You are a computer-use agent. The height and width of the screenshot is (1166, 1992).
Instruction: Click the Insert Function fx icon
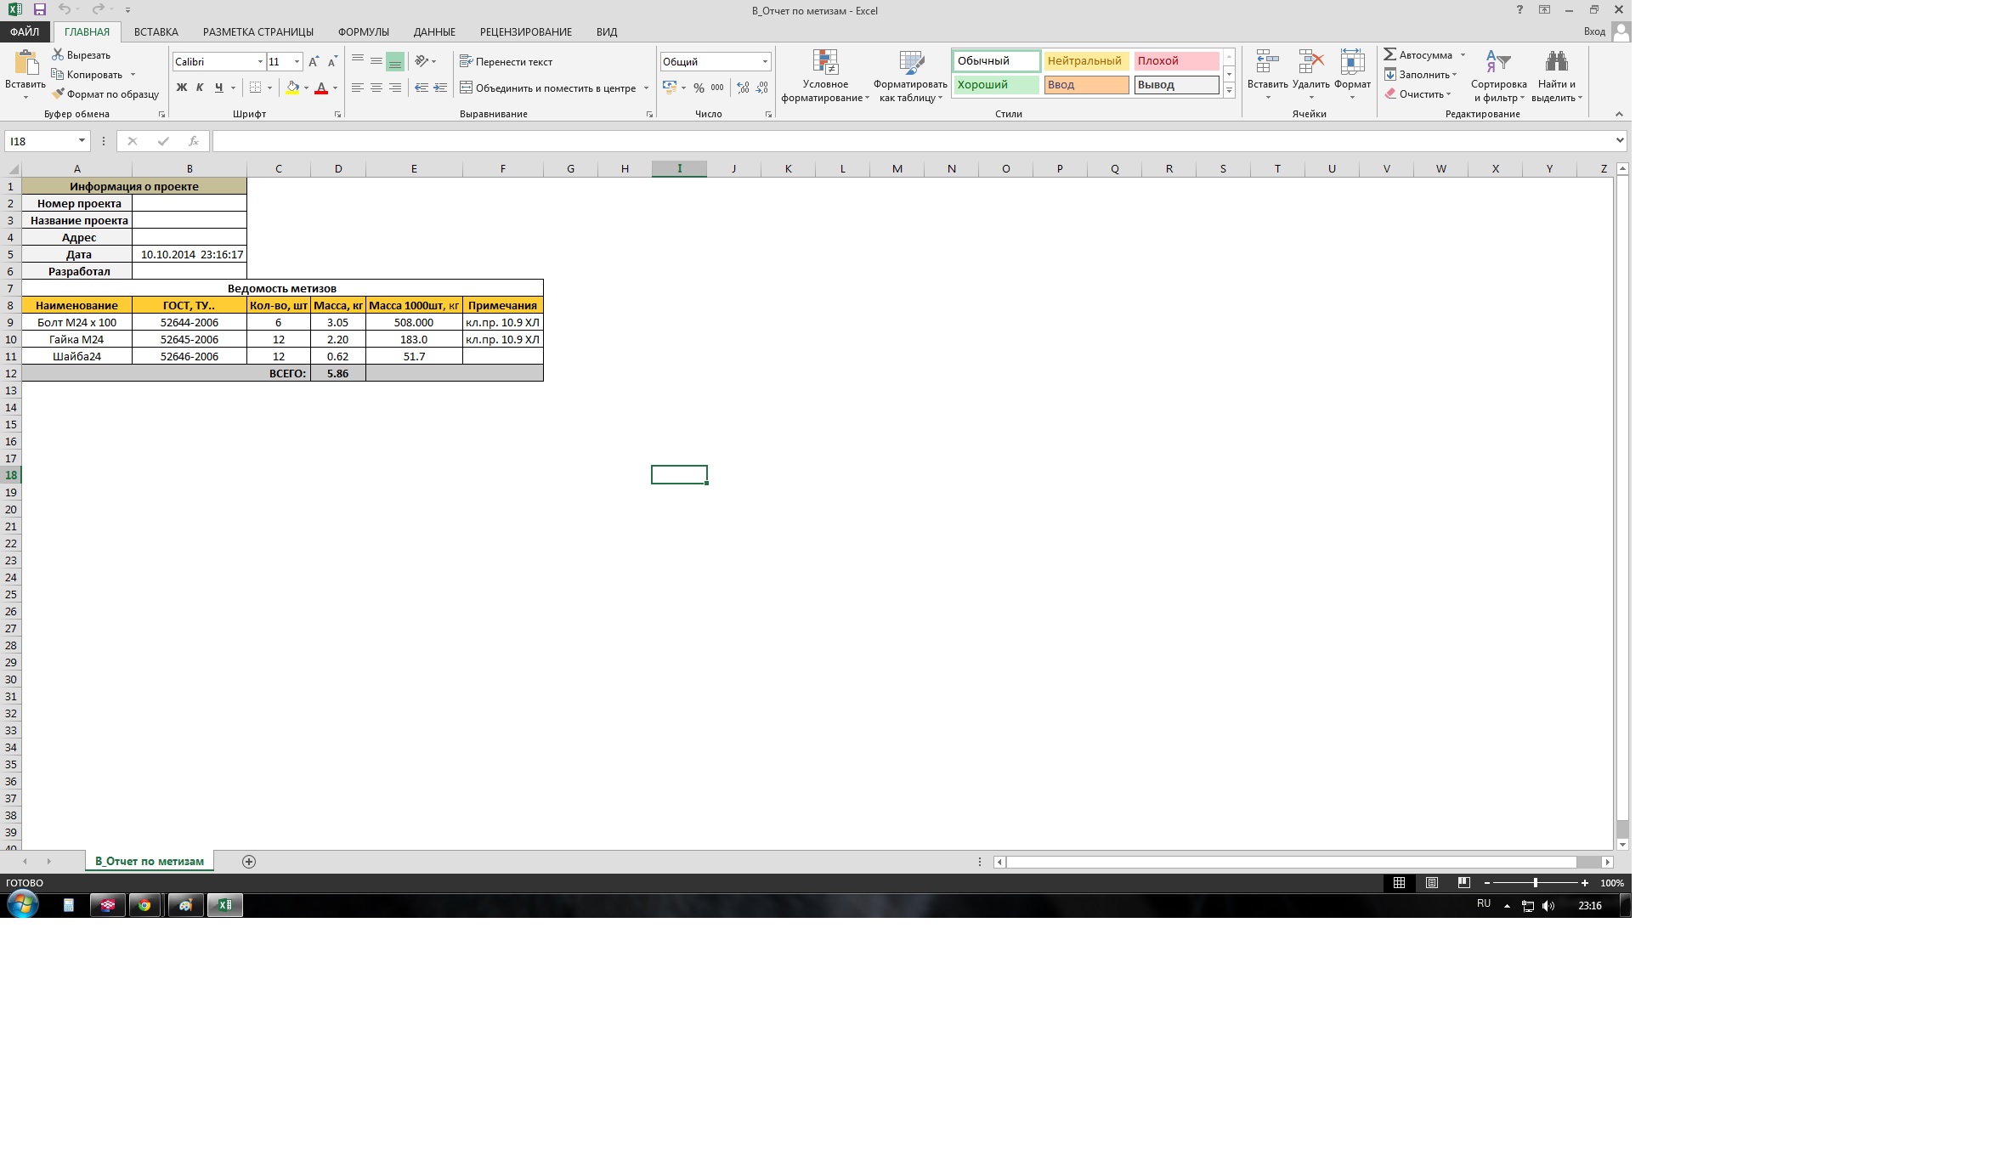tap(194, 141)
